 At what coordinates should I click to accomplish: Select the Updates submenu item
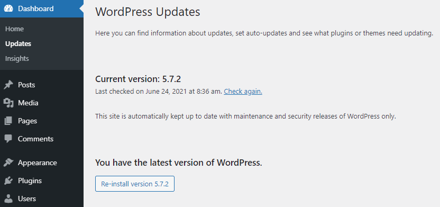(x=18, y=44)
